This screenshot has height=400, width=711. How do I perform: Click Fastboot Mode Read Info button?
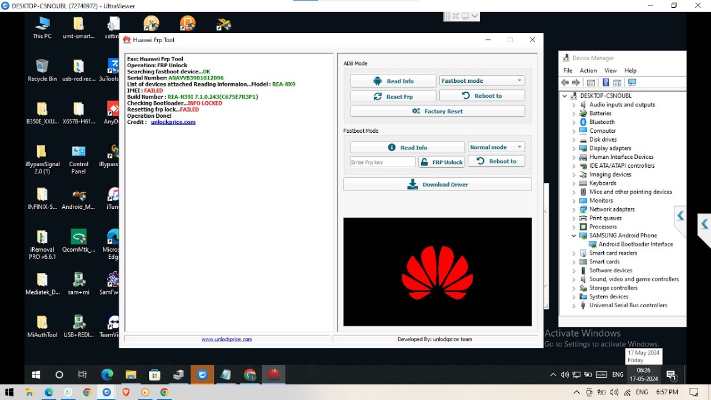coord(407,148)
